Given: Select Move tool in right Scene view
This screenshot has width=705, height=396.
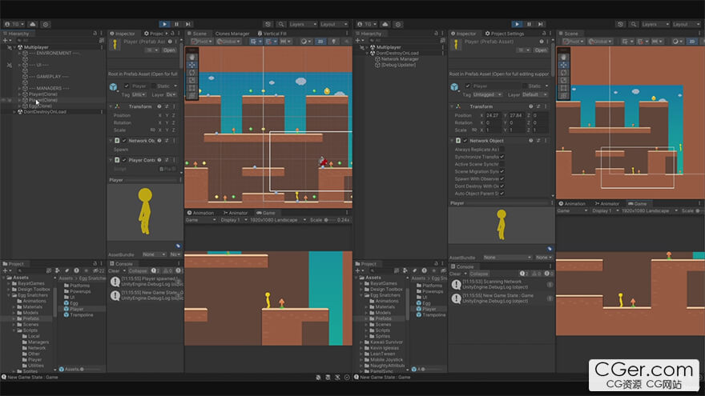Looking at the screenshot, I should pyautogui.click(x=564, y=65).
